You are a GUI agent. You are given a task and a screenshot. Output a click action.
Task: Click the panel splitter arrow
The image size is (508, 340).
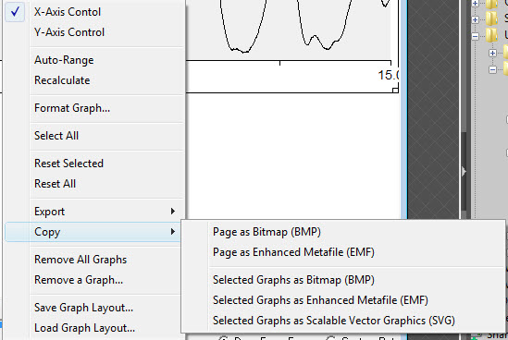(x=464, y=171)
